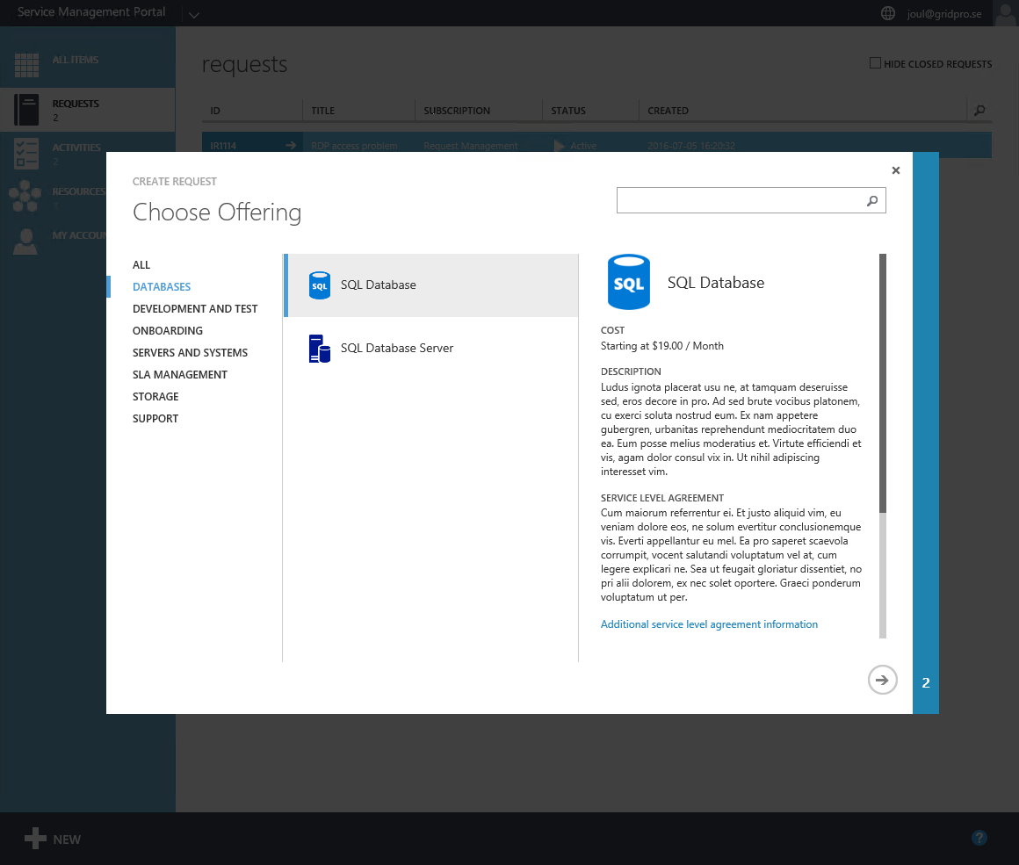Click the help question mark icon

coord(979,838)
